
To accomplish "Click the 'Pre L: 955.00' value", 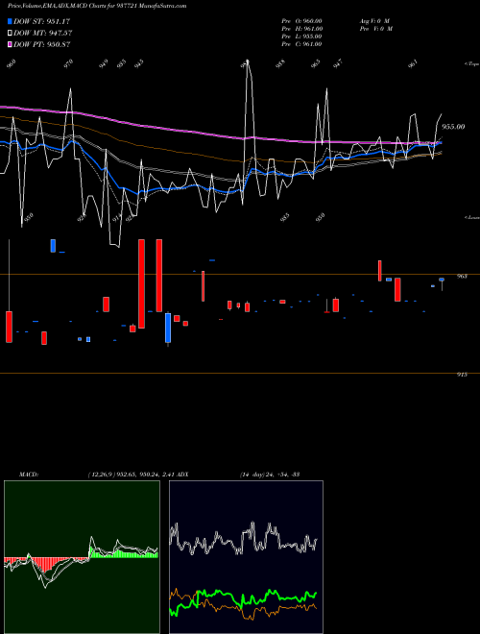I will click(301, 37).
